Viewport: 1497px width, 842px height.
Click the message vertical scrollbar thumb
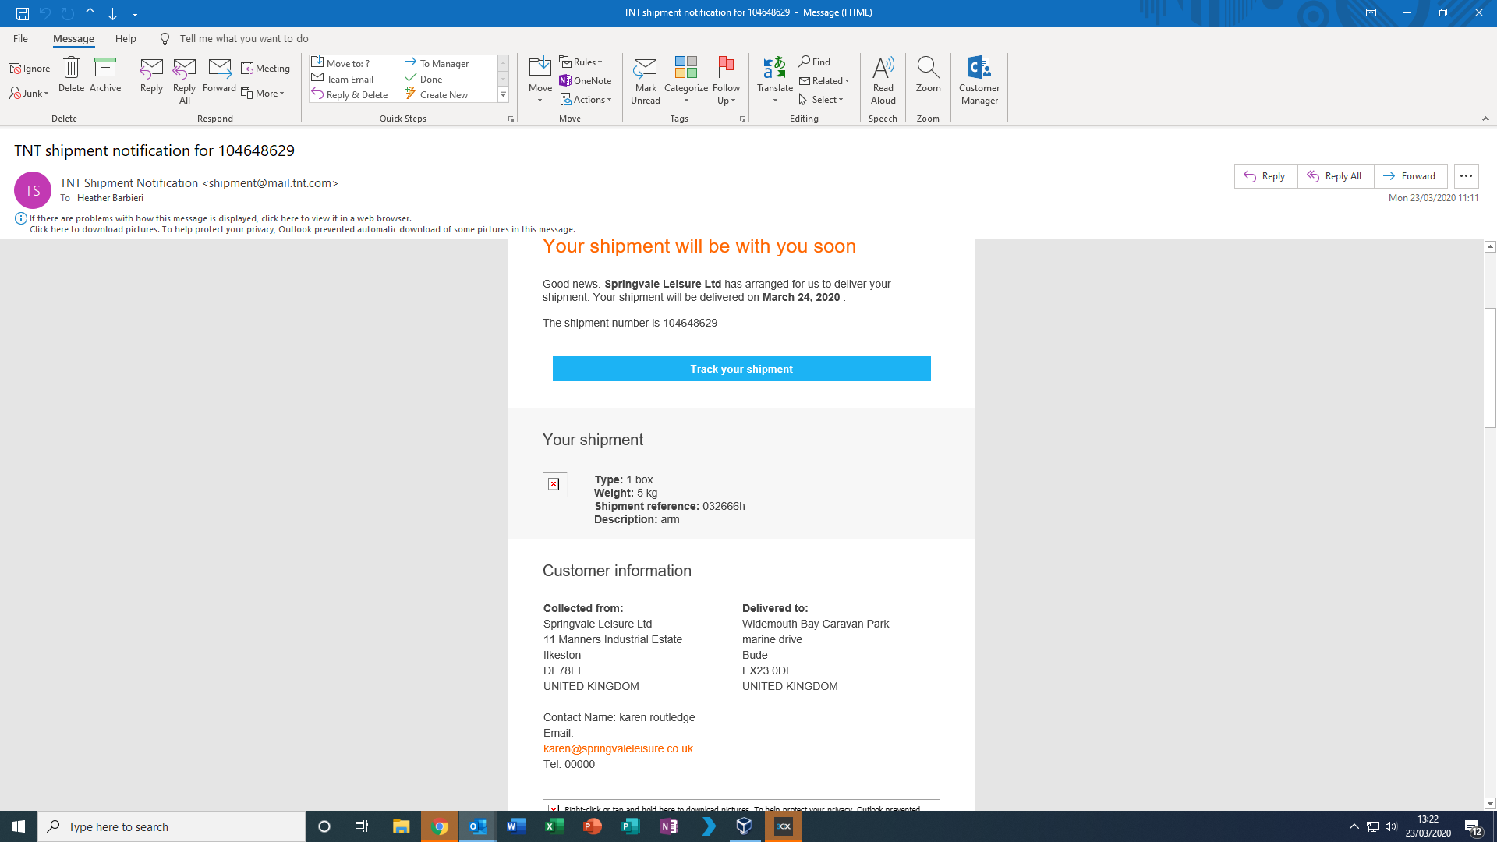(x=1489, y=367)
